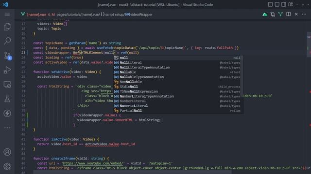Click the script setup breadcrumb
The width and height of the screenshot is (311, 174).
(x=115, y=14)
